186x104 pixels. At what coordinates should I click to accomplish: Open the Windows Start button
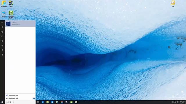point(2,102)
